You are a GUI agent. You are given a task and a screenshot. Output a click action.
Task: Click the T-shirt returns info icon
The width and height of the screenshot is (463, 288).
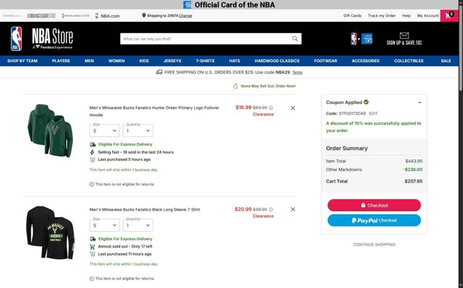92,279
